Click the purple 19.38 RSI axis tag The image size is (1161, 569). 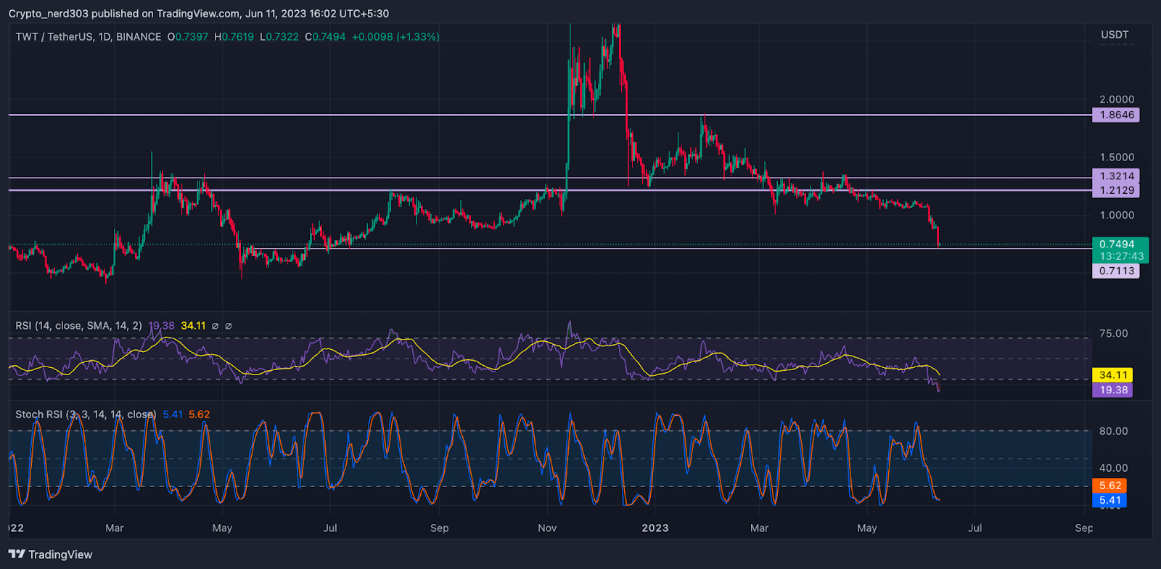pyautogui.click(x=1113, y=390)
